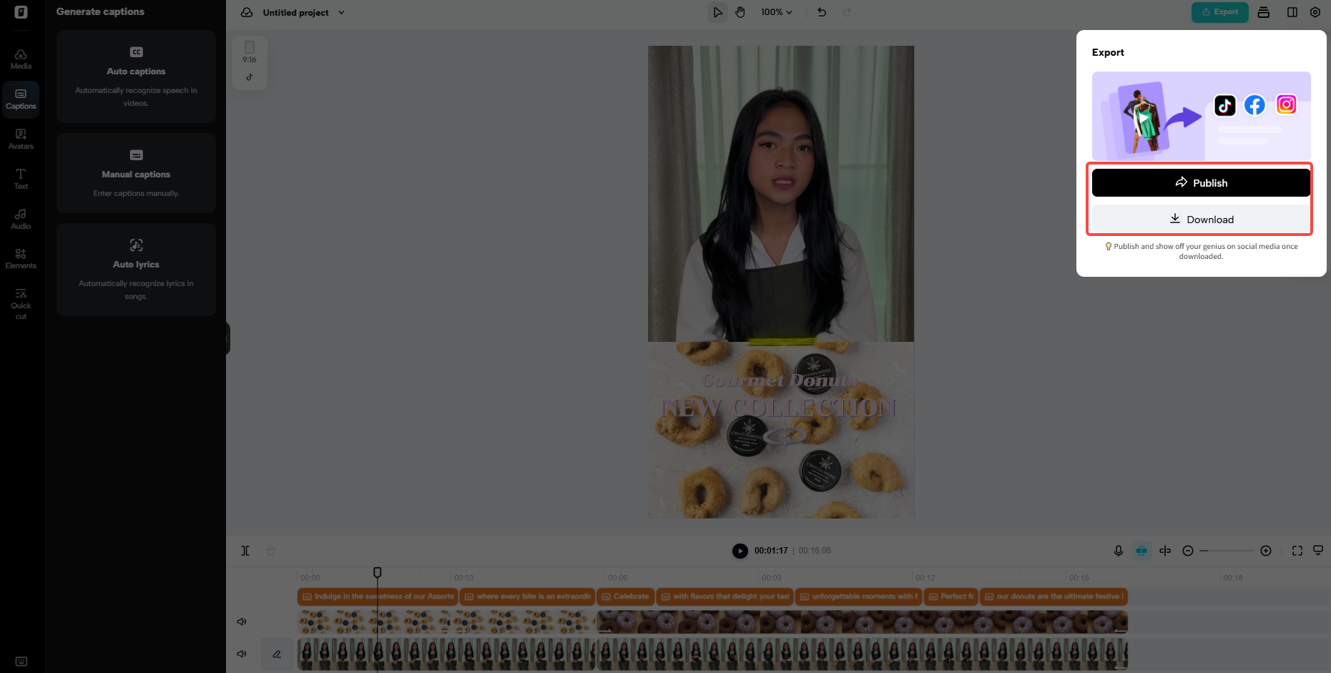Click the CapCut logo home icon
1331x673 pixels.
pyautogui.click(x=21, y=12)
